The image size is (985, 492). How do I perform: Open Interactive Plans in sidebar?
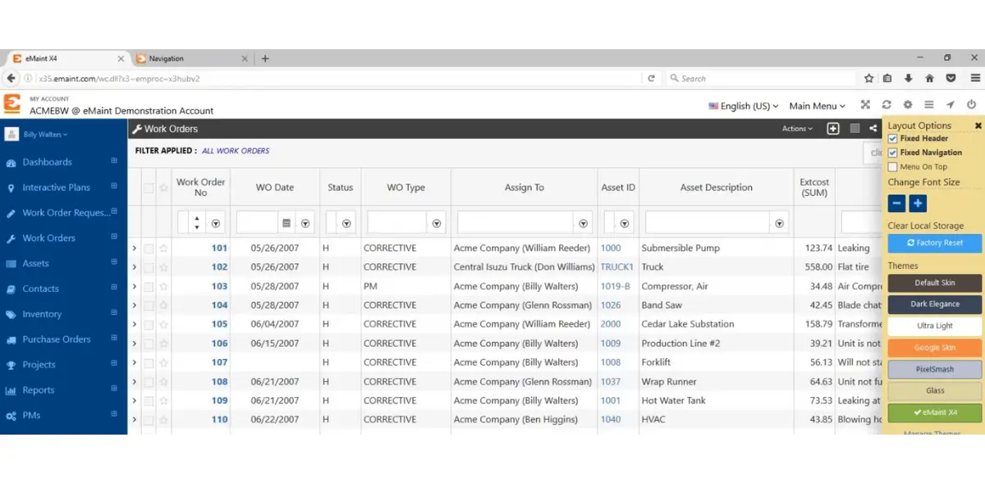(56, 188)
